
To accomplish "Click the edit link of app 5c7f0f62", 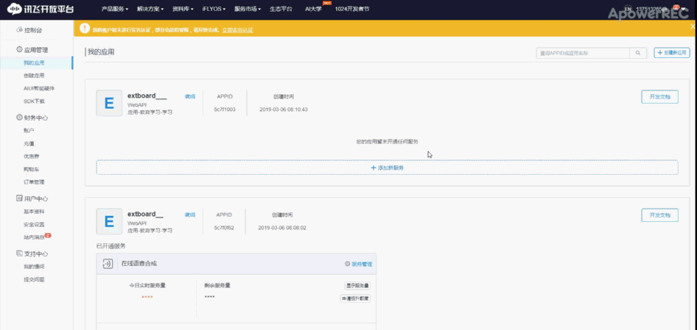I will pyautogui.click(x=190, y=215).
